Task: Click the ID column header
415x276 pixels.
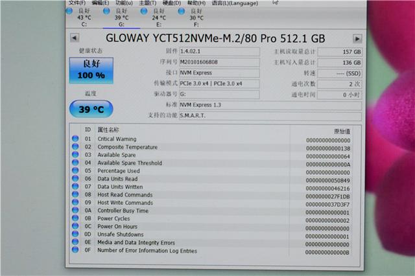Action: pos(88,130)
